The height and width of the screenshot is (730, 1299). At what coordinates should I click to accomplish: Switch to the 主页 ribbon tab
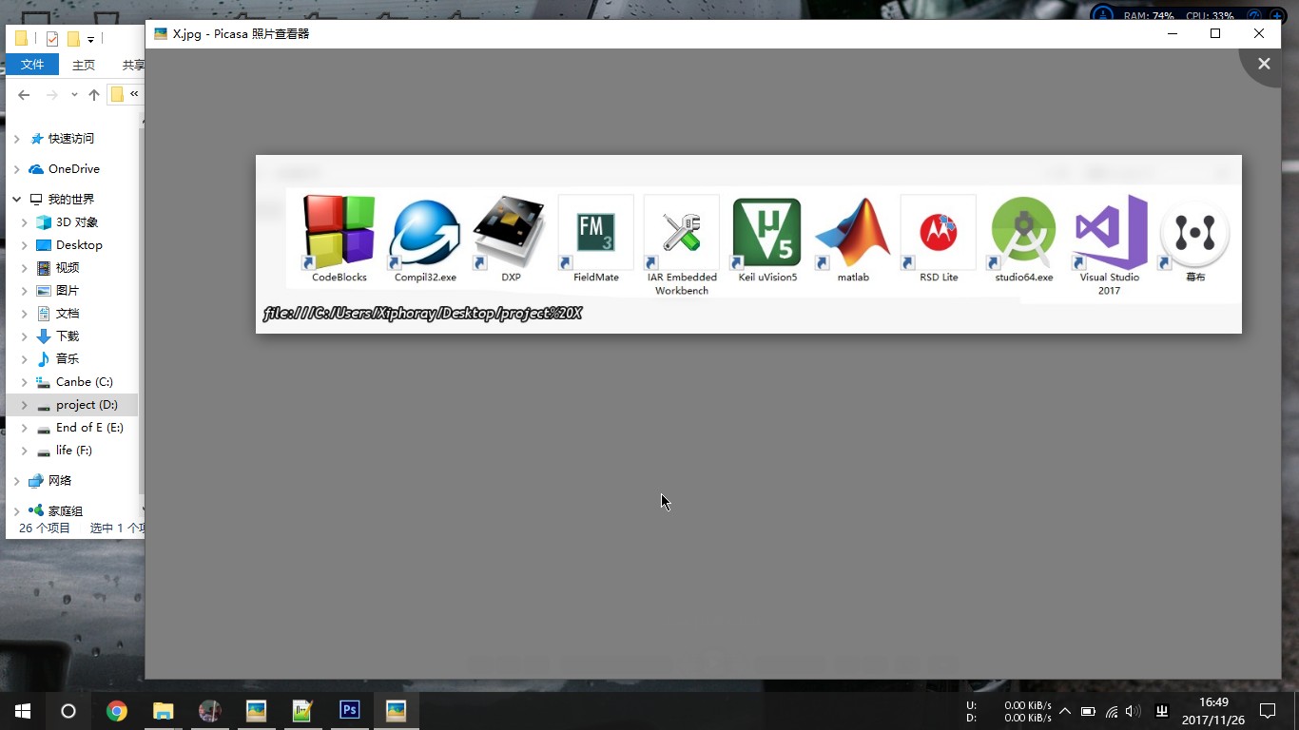pyautogui.click(x=84, y=65)
